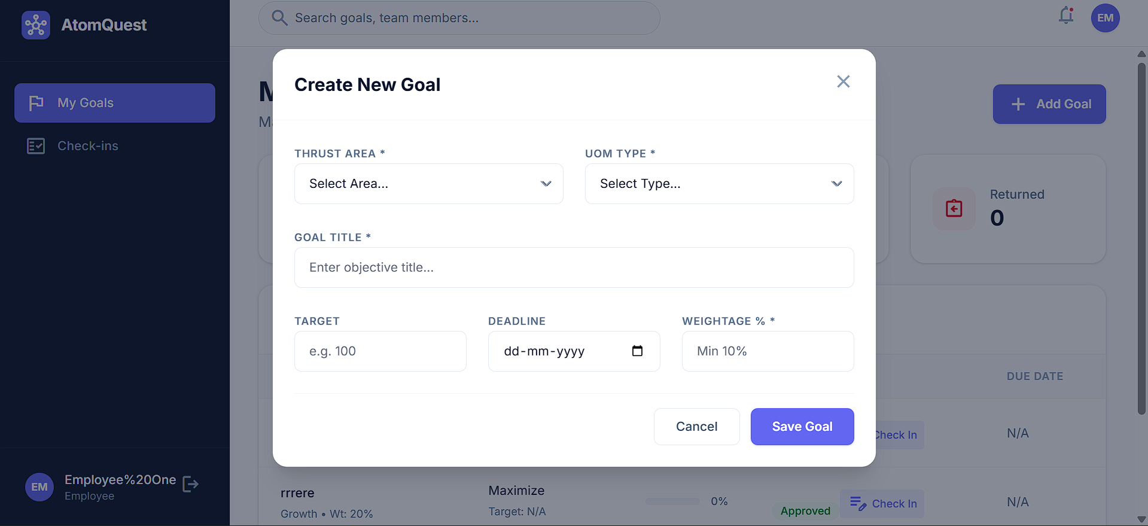Click Check In for the rrrere goal
Viewport: 1148px width, 526px height.
[x=882, y=504]
